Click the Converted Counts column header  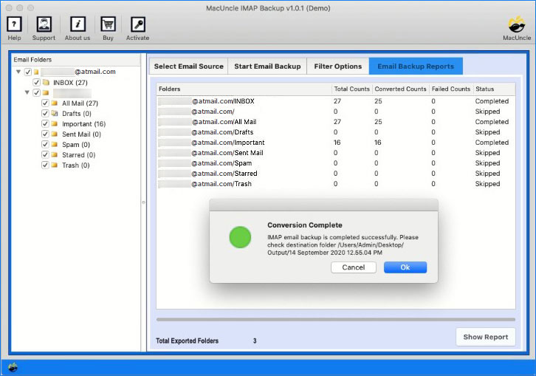400,89
